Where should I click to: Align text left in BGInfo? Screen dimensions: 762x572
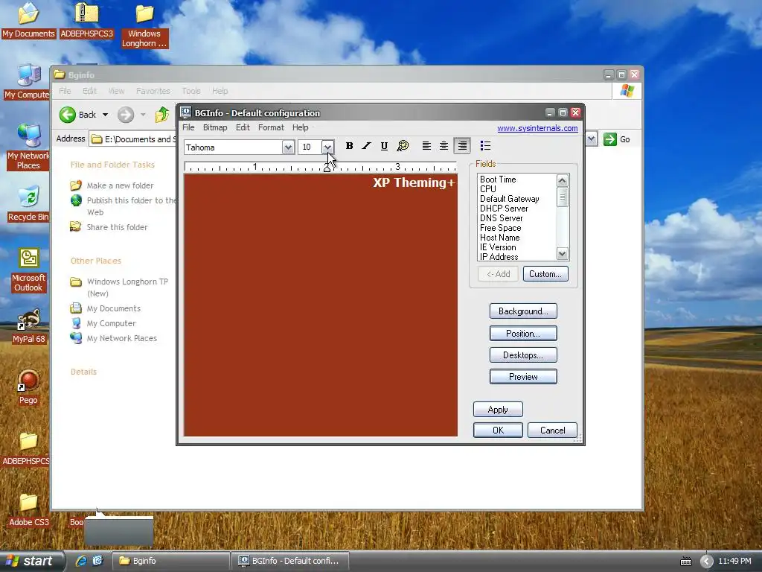[426, 146]
